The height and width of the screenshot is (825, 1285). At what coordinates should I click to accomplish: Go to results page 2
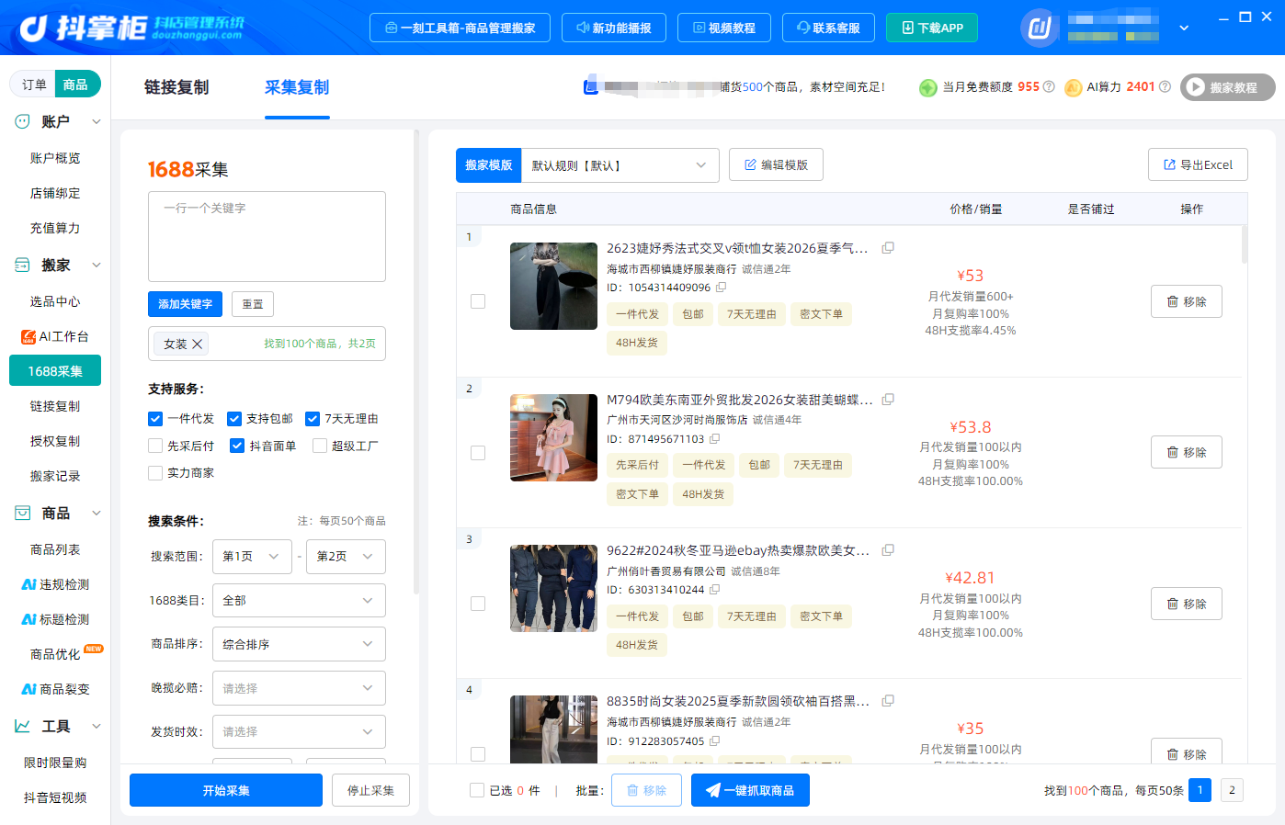[x=1232, y=790]
